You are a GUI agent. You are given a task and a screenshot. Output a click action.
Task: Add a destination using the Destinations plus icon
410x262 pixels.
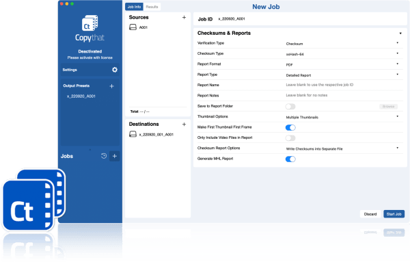click(184, 125)
